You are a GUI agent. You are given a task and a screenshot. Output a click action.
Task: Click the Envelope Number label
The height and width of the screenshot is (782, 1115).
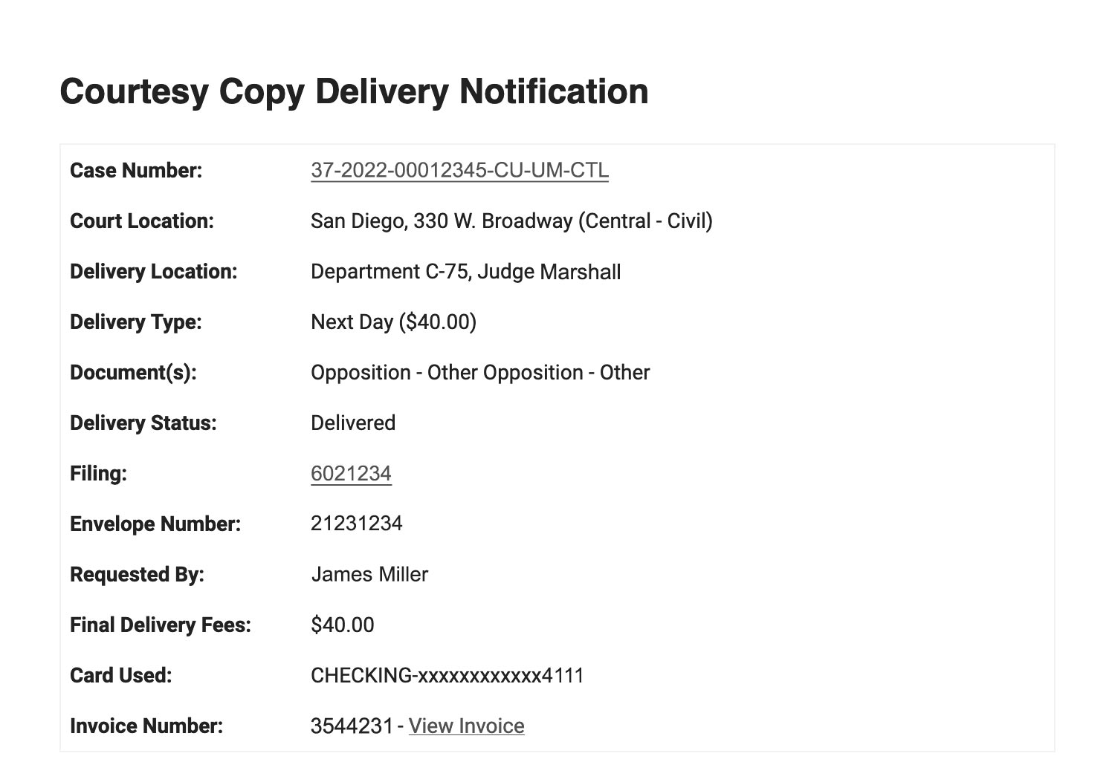155,524
